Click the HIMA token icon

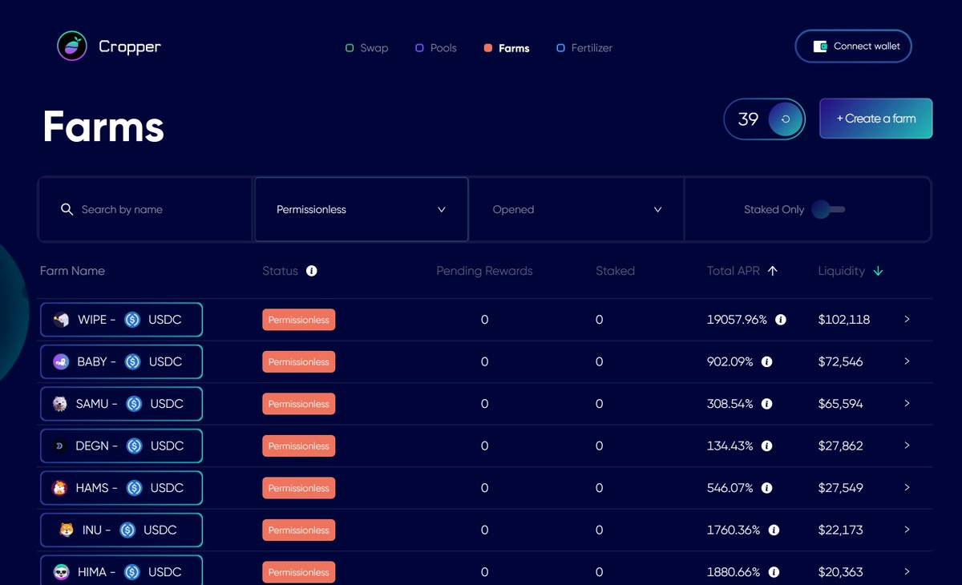(62, 572)
